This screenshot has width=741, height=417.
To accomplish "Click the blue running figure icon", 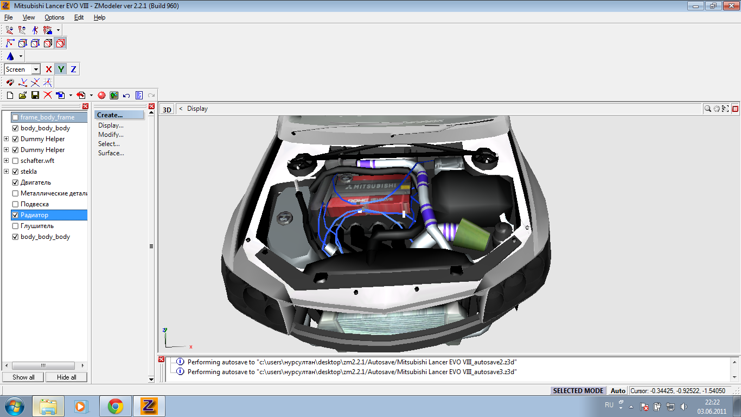I will pyautogui.click(x=35, y=30).
